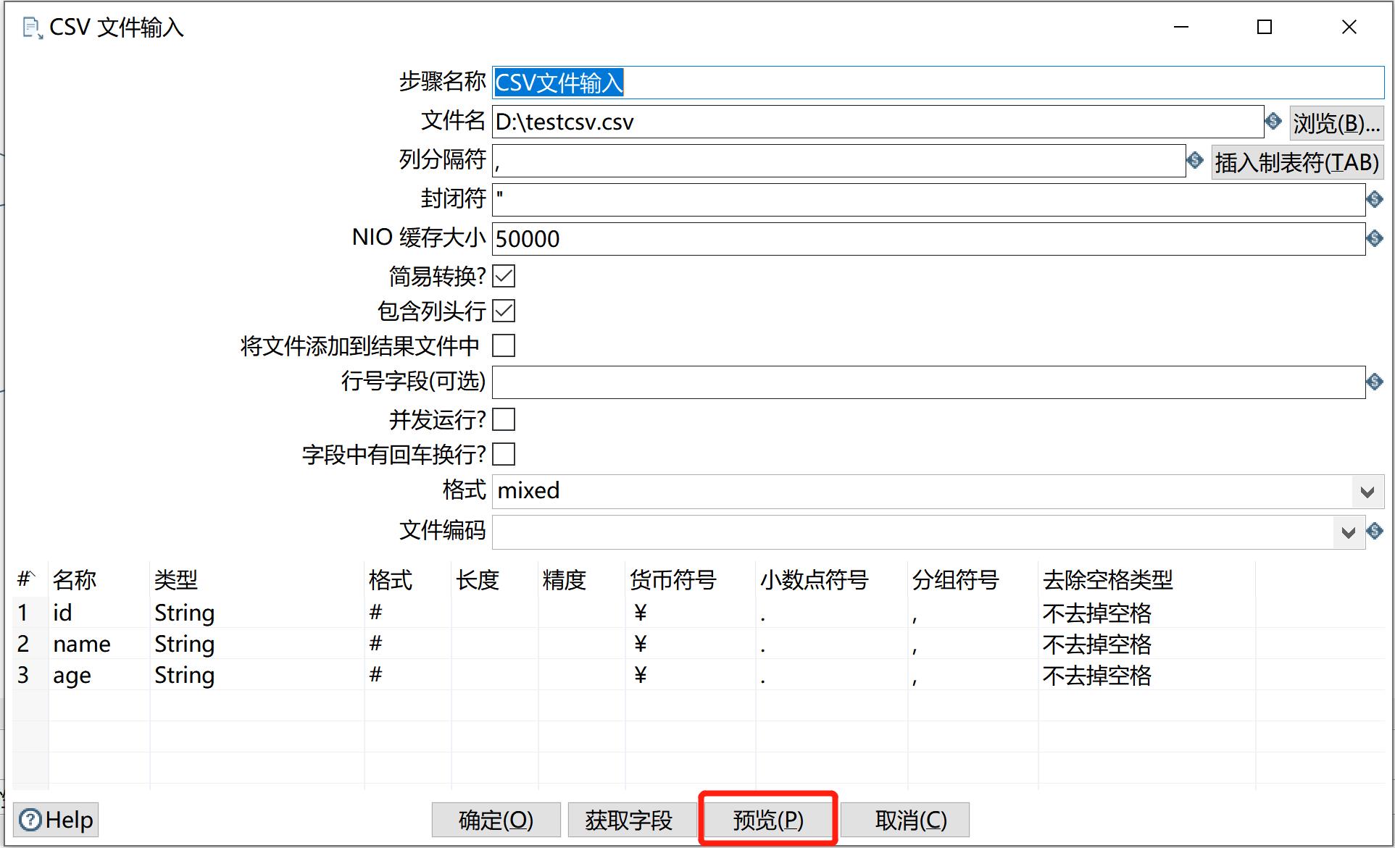1395x848 pixels.
Task: Click the NIO 缓存大小 field with 50000
Action: (928, 239)
